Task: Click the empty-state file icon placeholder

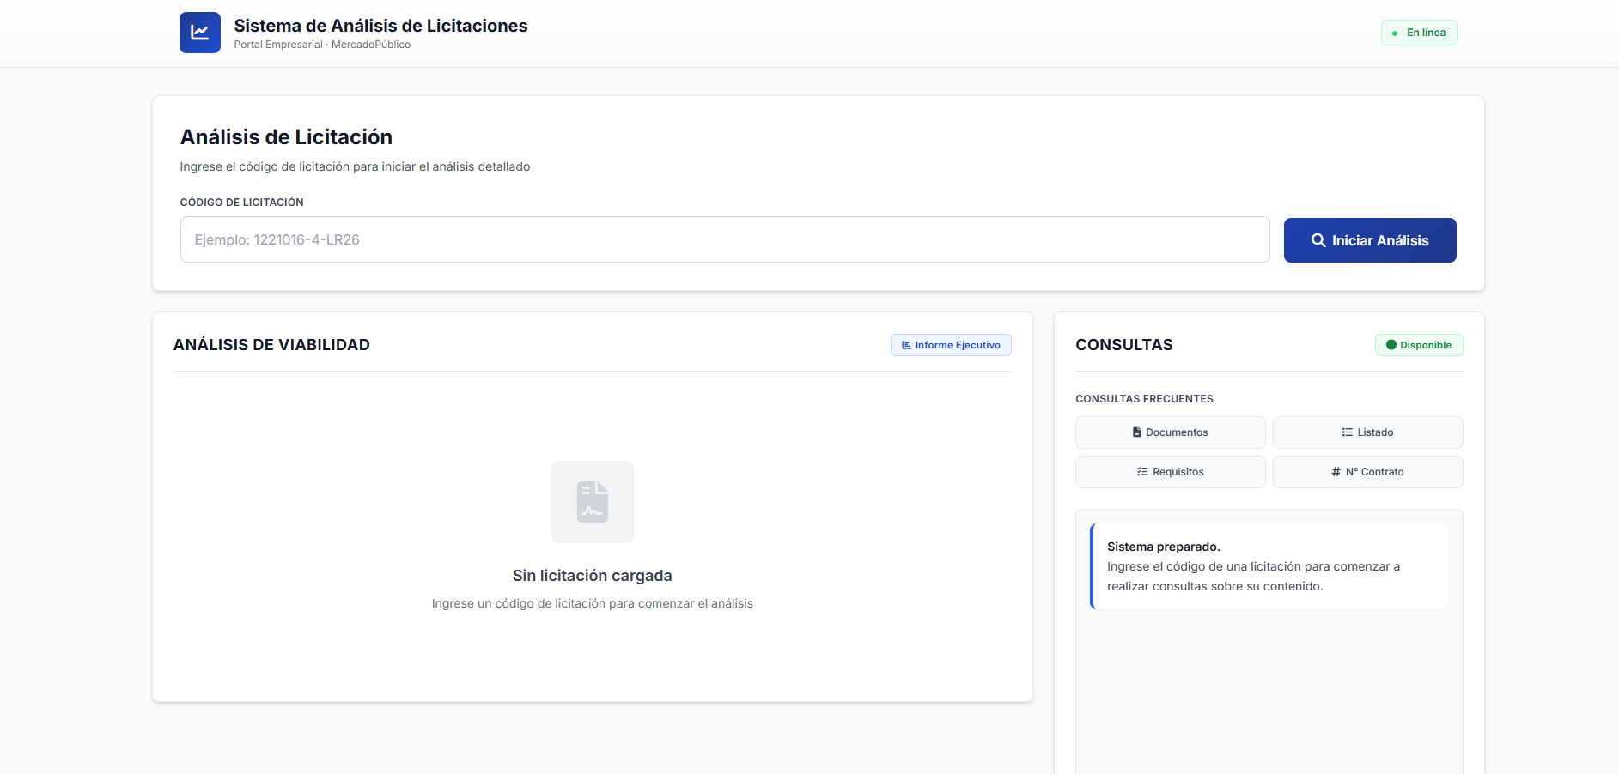Action: (592, 502)
